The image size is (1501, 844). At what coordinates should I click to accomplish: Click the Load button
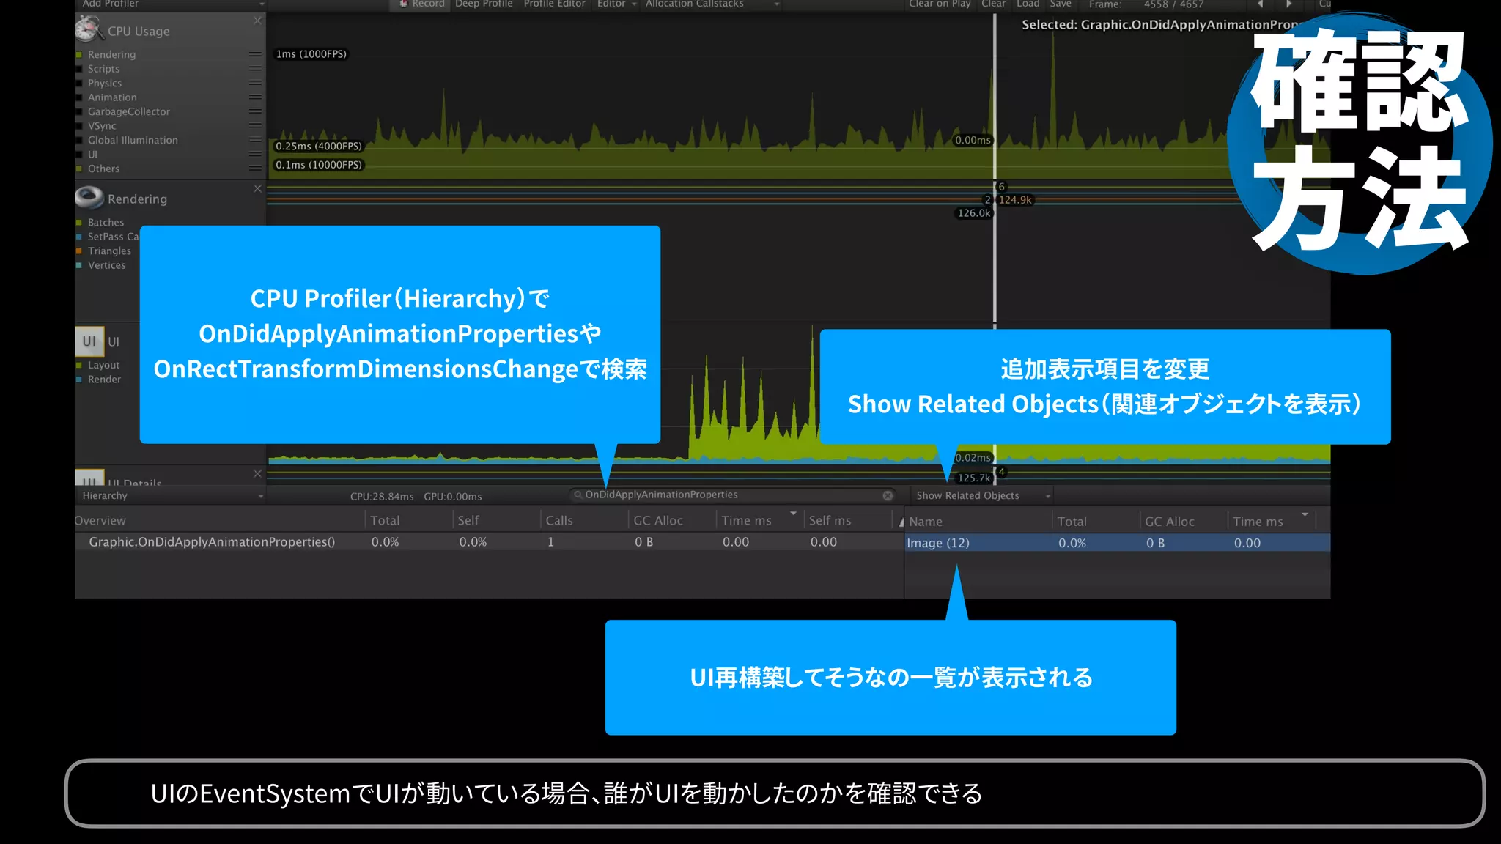(1028, 4)
